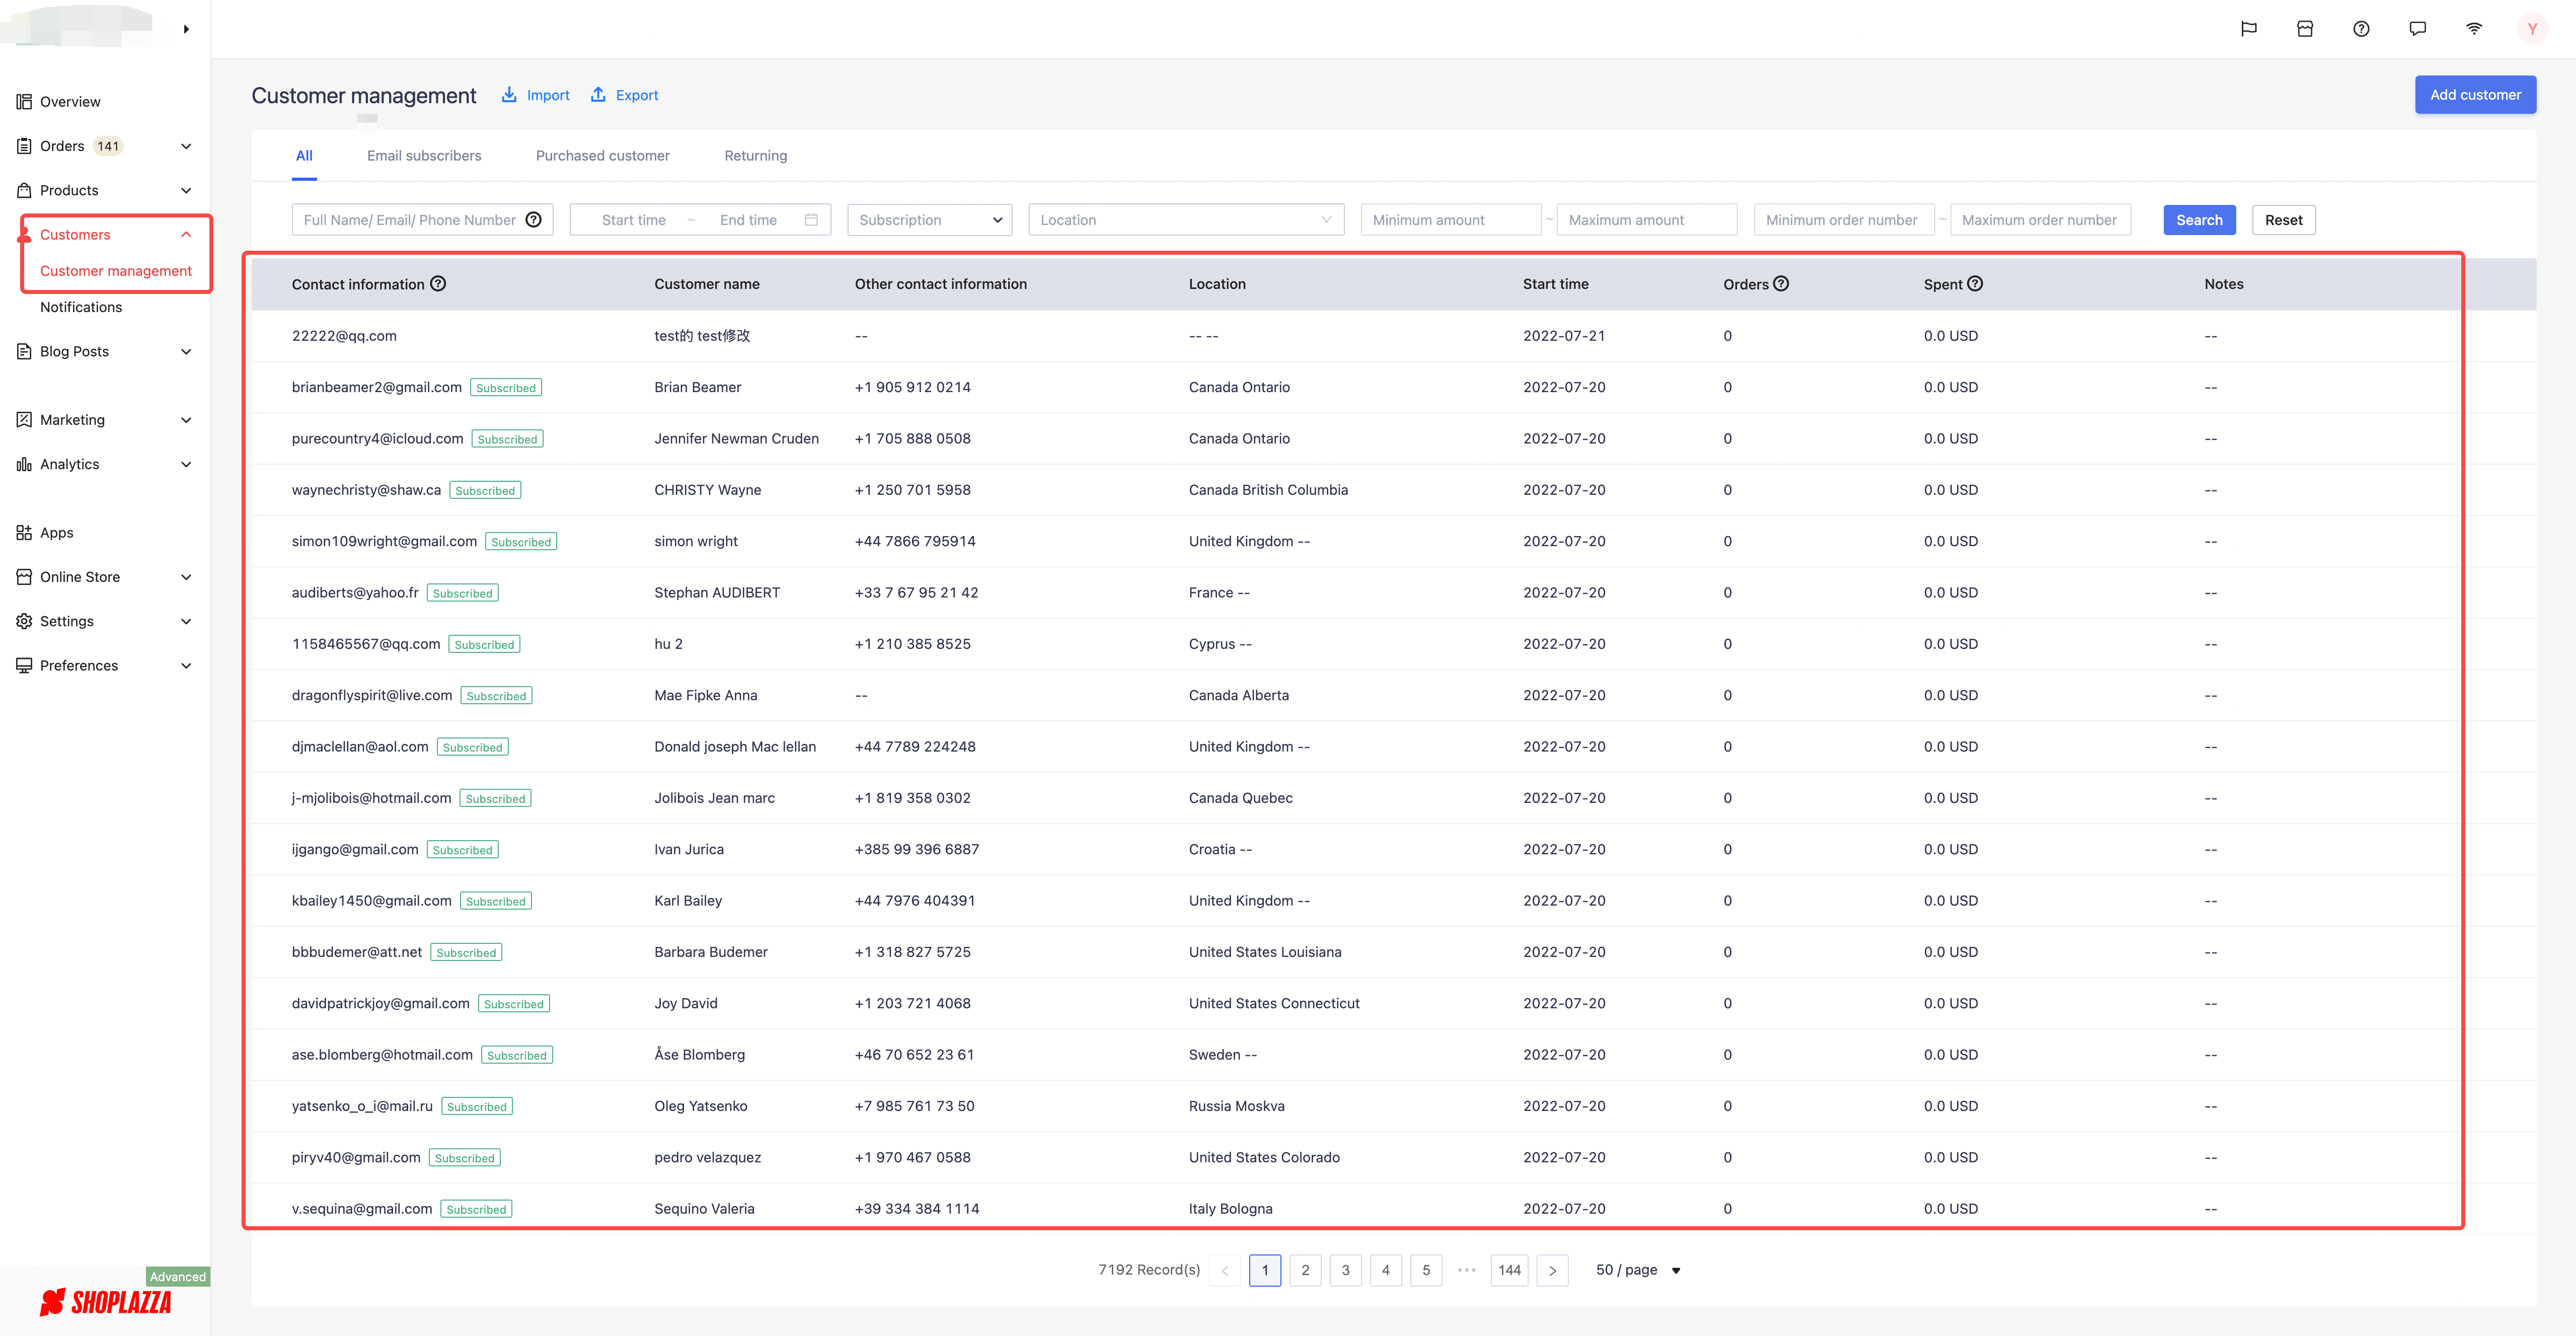Open the Subscription dropdown

click(929, 220)
